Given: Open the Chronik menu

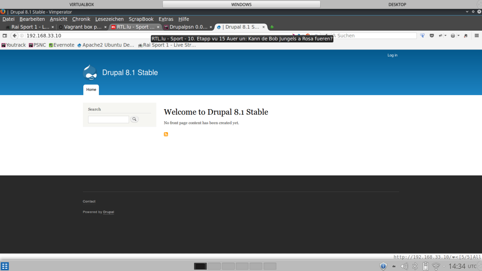Looking at the screenshot, I should click(x=81, y=19).
